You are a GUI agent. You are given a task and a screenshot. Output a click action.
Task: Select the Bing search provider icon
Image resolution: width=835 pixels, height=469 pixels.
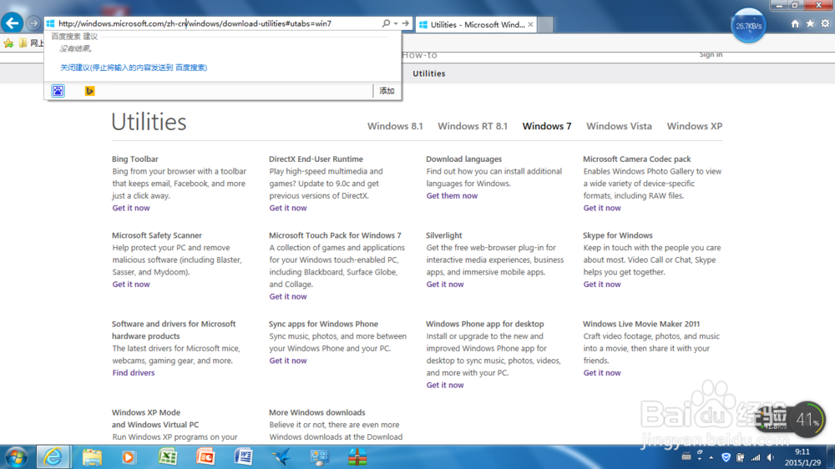[89, 91]
